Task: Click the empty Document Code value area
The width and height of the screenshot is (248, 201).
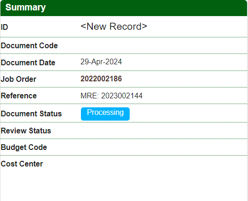Action: [x=164, y=46]
